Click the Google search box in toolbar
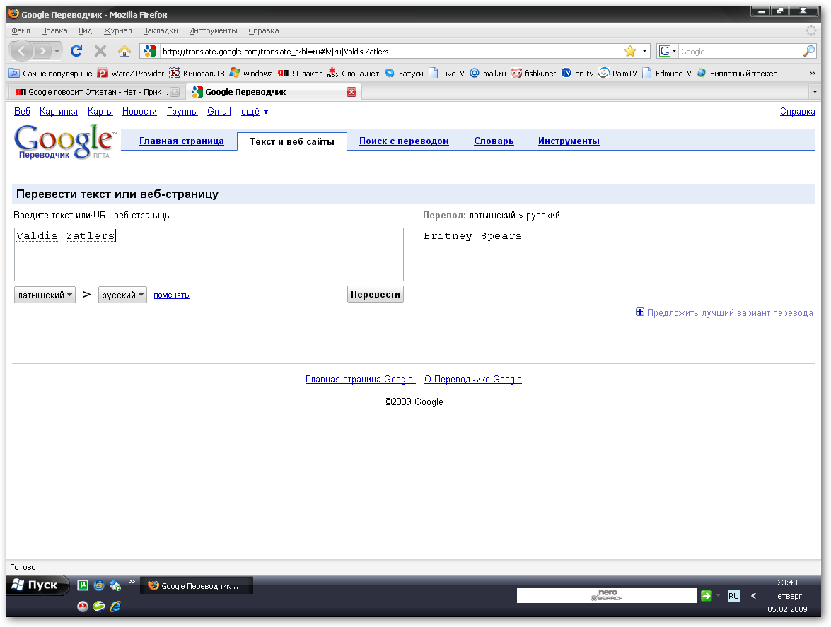This screenshot has width=831, height=627. click(x=740, y=52)
